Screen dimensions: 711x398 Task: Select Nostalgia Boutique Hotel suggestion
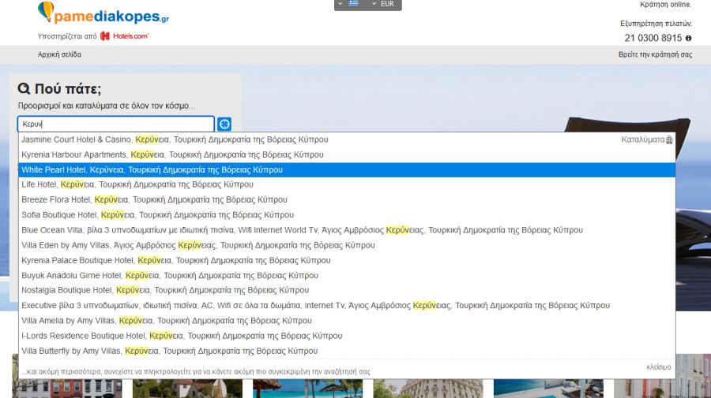(347, 290)
